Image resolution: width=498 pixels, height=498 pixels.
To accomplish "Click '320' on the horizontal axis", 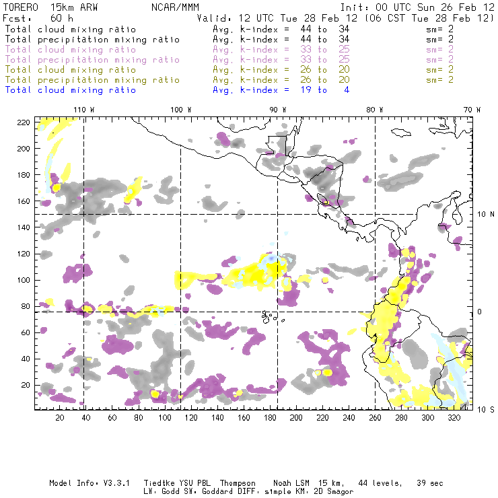I will [x=454, y=418].
